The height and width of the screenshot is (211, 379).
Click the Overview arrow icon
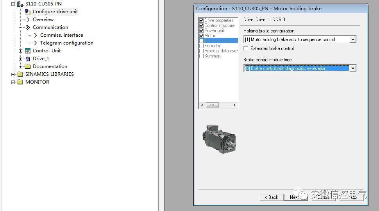tap(28, 19)
